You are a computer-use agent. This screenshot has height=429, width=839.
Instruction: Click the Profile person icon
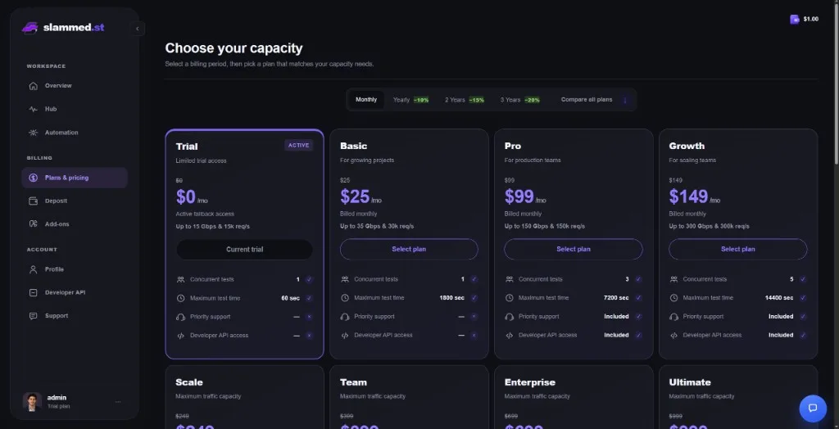(33, 269)
